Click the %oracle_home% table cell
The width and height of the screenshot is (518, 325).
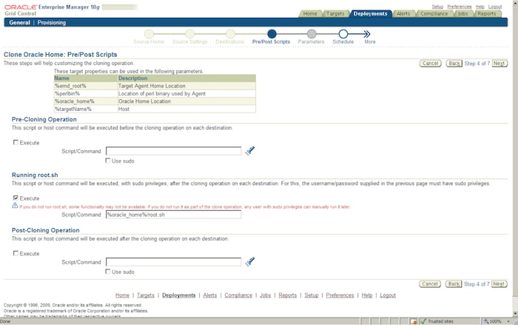click(86, 101)
